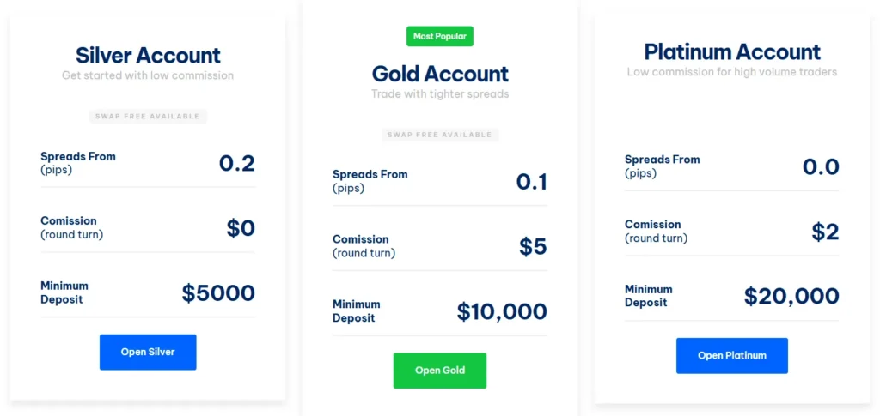Screen dimensions: 880x416
Task: Click the Gold spread value 0.1
Action: coord(531,181)
